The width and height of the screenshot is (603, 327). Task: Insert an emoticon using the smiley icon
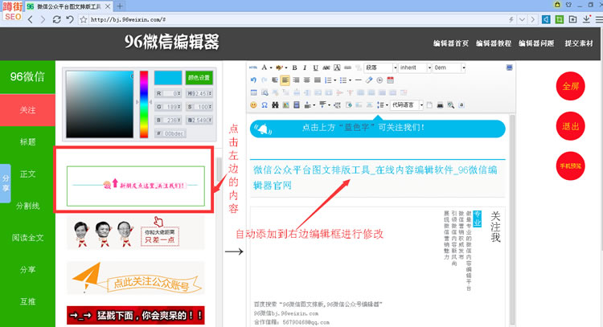[253, 104]
